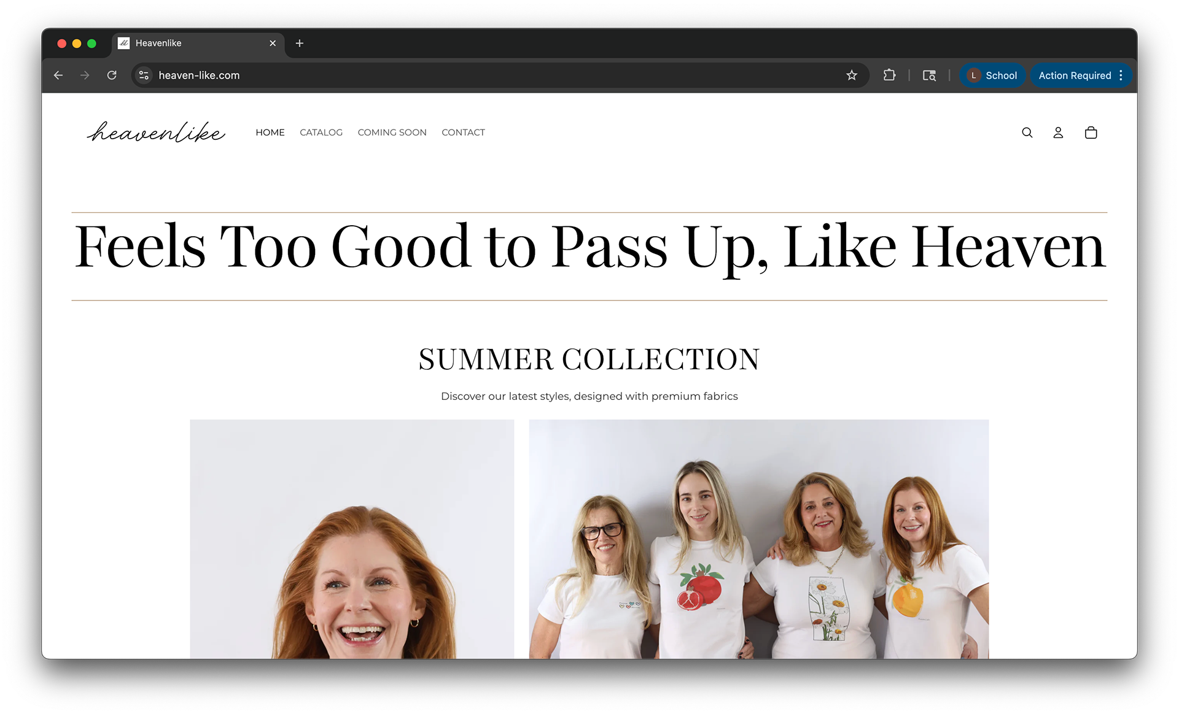The height and width of the screenshot is (714, 1179).
Task: Click the reload page icon
Action: tap(112, 75)
